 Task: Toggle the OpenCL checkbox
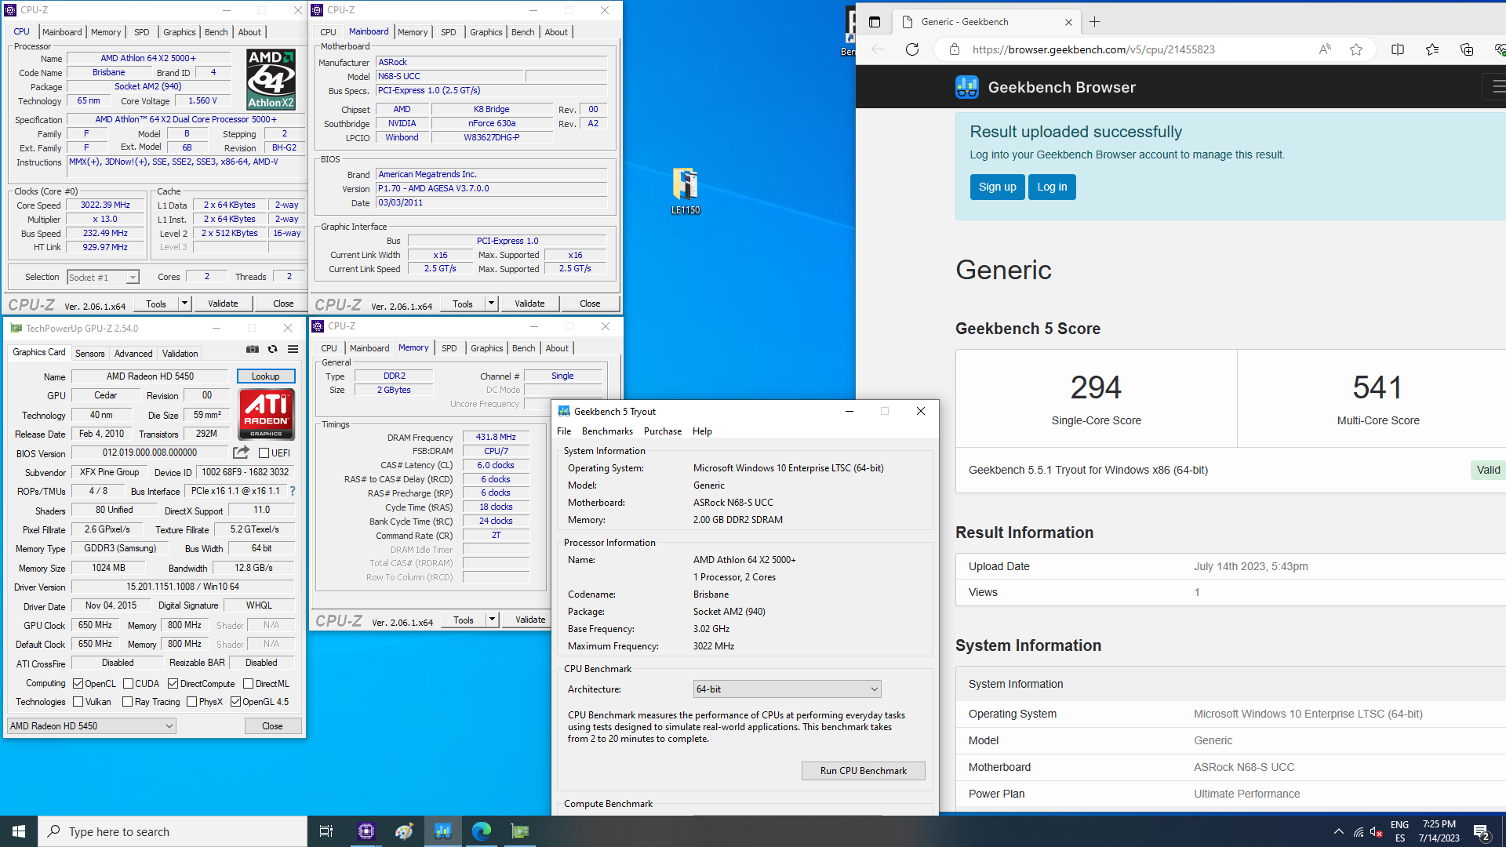[x=78, y=684]
